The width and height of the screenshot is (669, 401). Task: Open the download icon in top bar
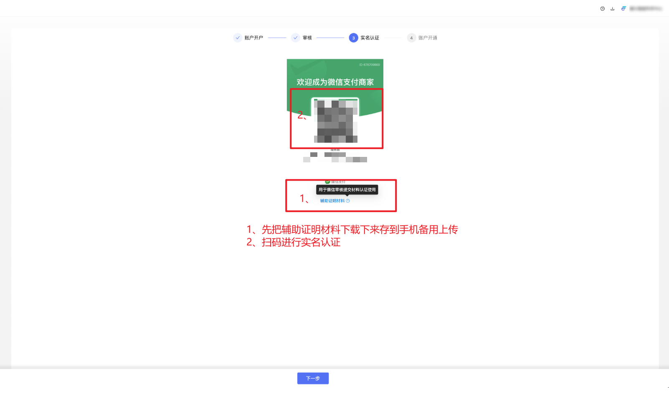tap(612, 9)
